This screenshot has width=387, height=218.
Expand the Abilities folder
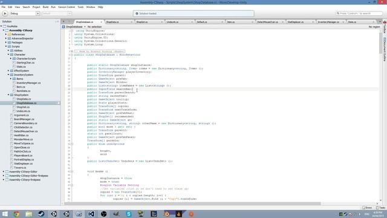(8, 50)
